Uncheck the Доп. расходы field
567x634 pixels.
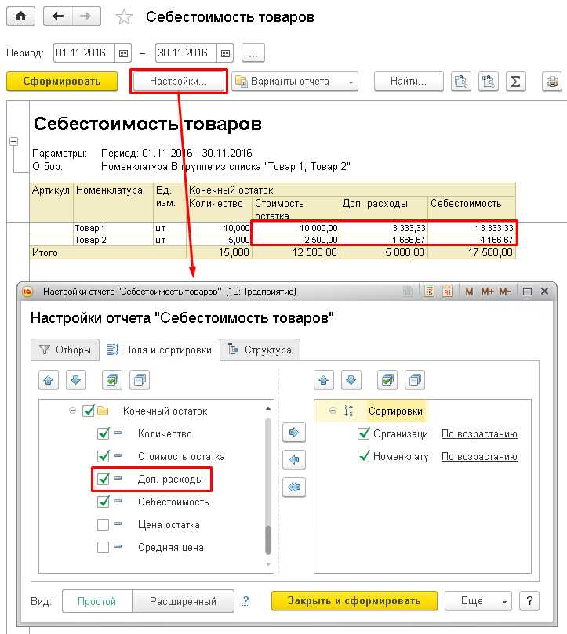[104, 479]
